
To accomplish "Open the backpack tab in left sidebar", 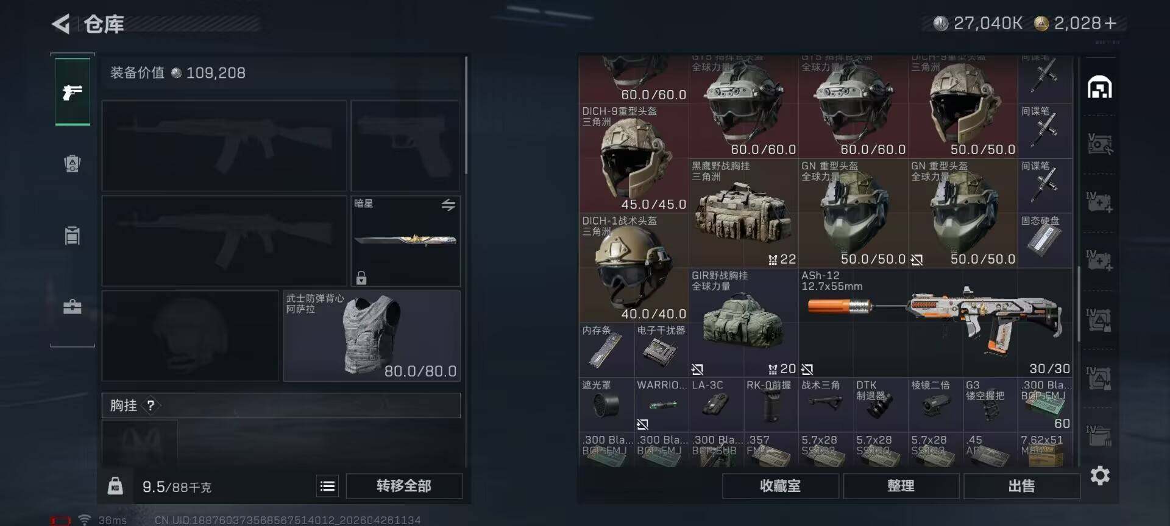I will tap(73, 164).
